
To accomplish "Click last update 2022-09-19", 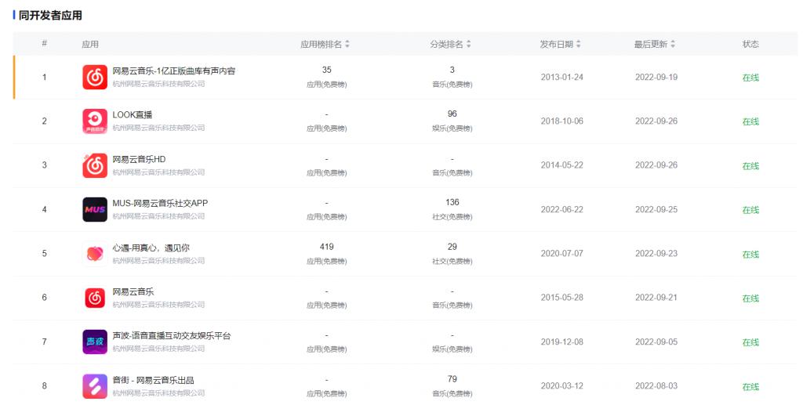I will 656,78.
